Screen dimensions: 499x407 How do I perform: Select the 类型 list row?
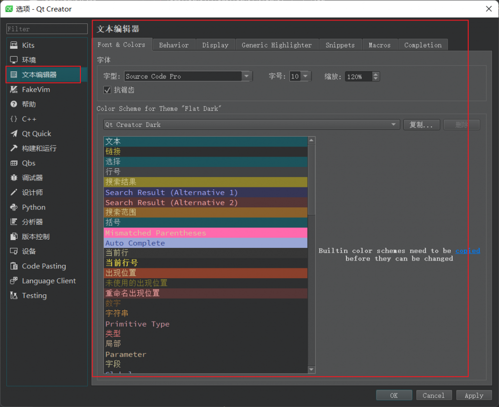point(206,334)
